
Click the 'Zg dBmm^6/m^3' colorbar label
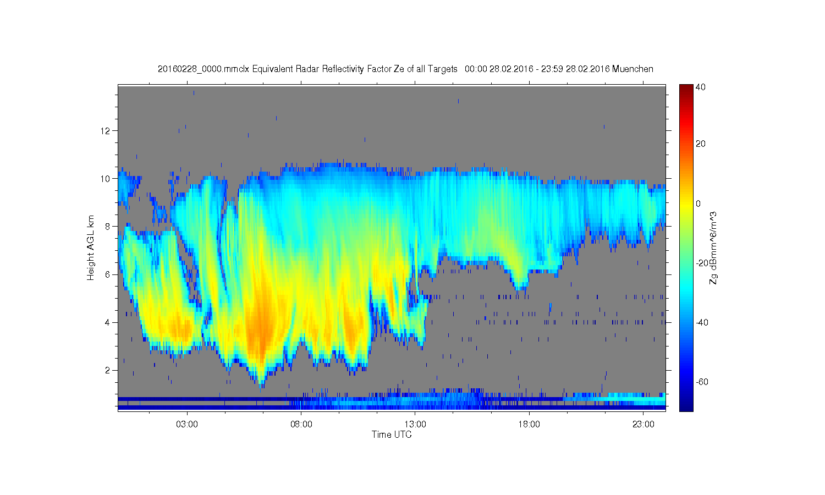pyautogui.click(x=713, y=248)
